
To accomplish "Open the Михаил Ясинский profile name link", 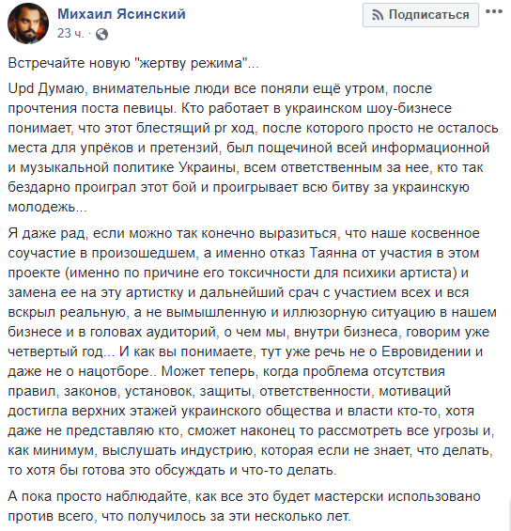I will (x=121, y=14).
